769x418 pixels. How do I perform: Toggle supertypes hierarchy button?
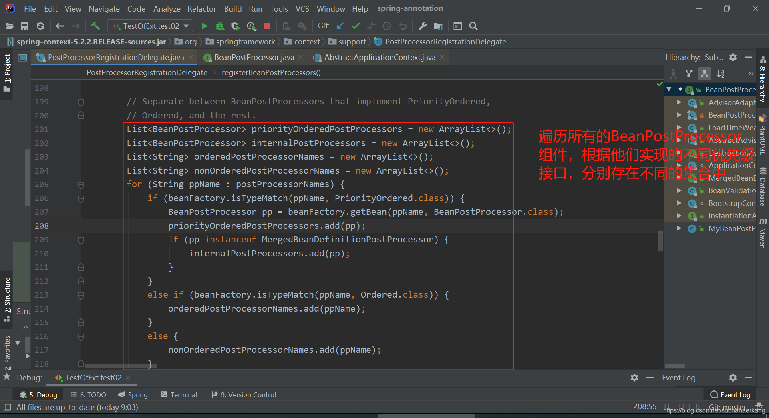[689, 74]
